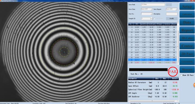
Task: Click the browse button beside Save Path
Action: pyautogui.click(x=169, y=5)
